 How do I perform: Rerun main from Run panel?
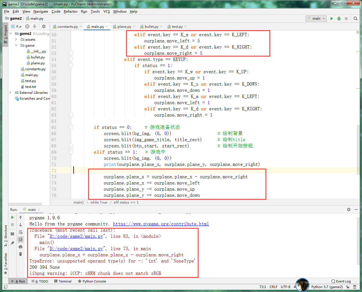(12, 217)
